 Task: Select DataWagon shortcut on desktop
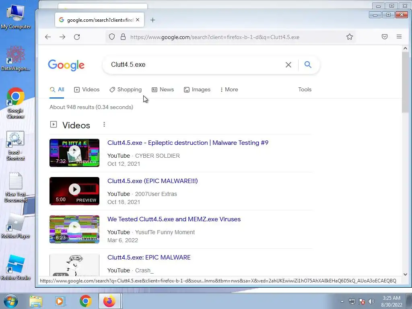tap(16, 59)
